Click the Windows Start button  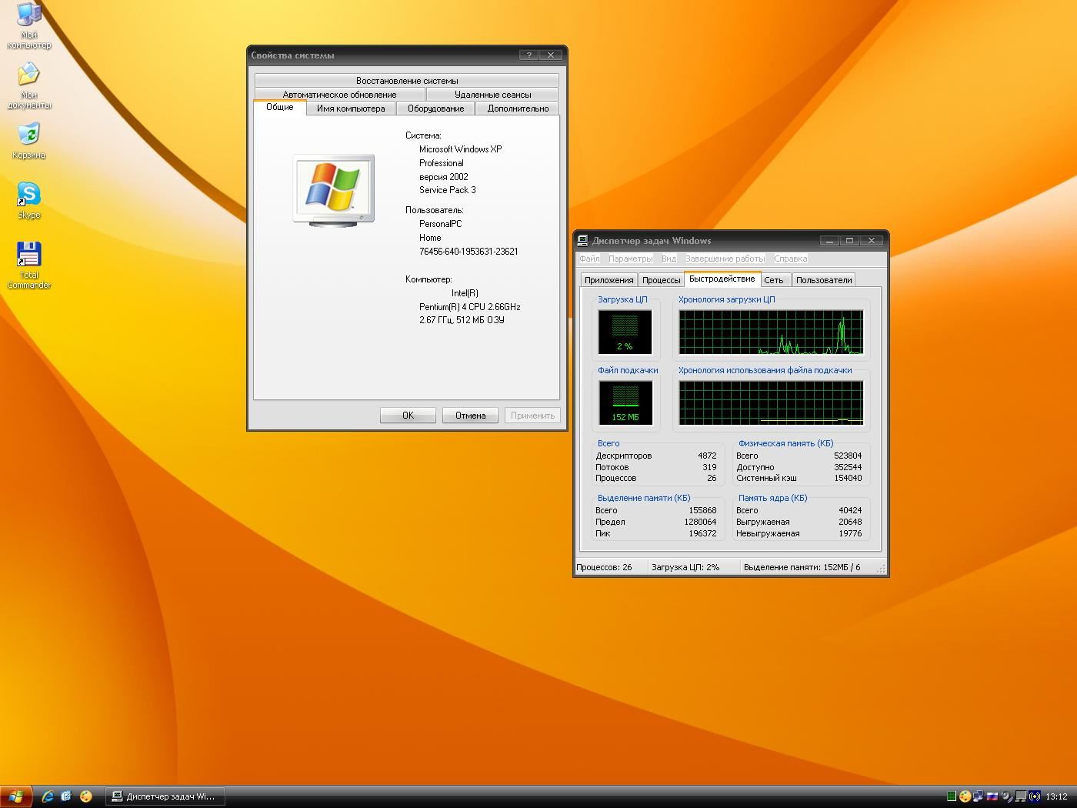pyautogui.click(x=15, y=796)
